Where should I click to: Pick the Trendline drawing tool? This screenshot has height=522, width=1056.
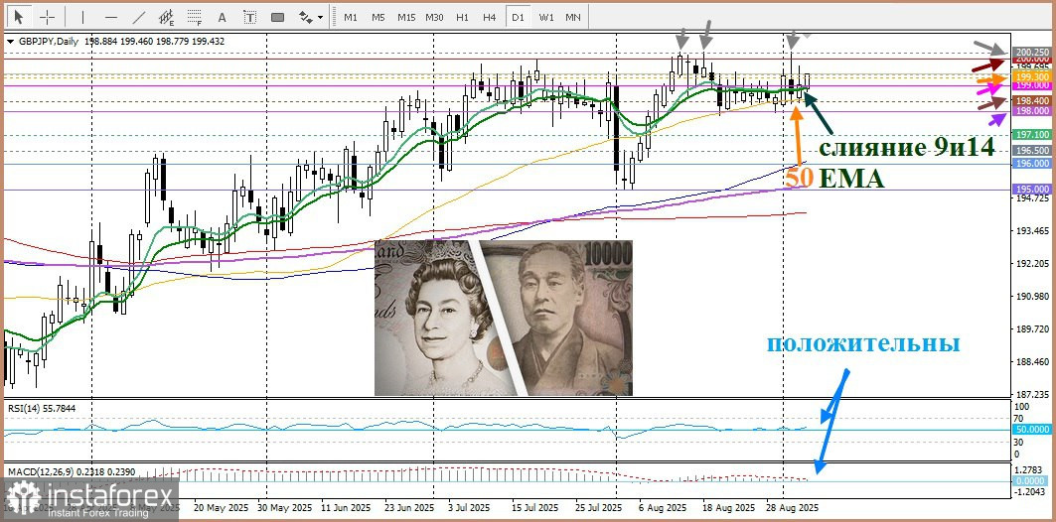(x=139, y=17)
